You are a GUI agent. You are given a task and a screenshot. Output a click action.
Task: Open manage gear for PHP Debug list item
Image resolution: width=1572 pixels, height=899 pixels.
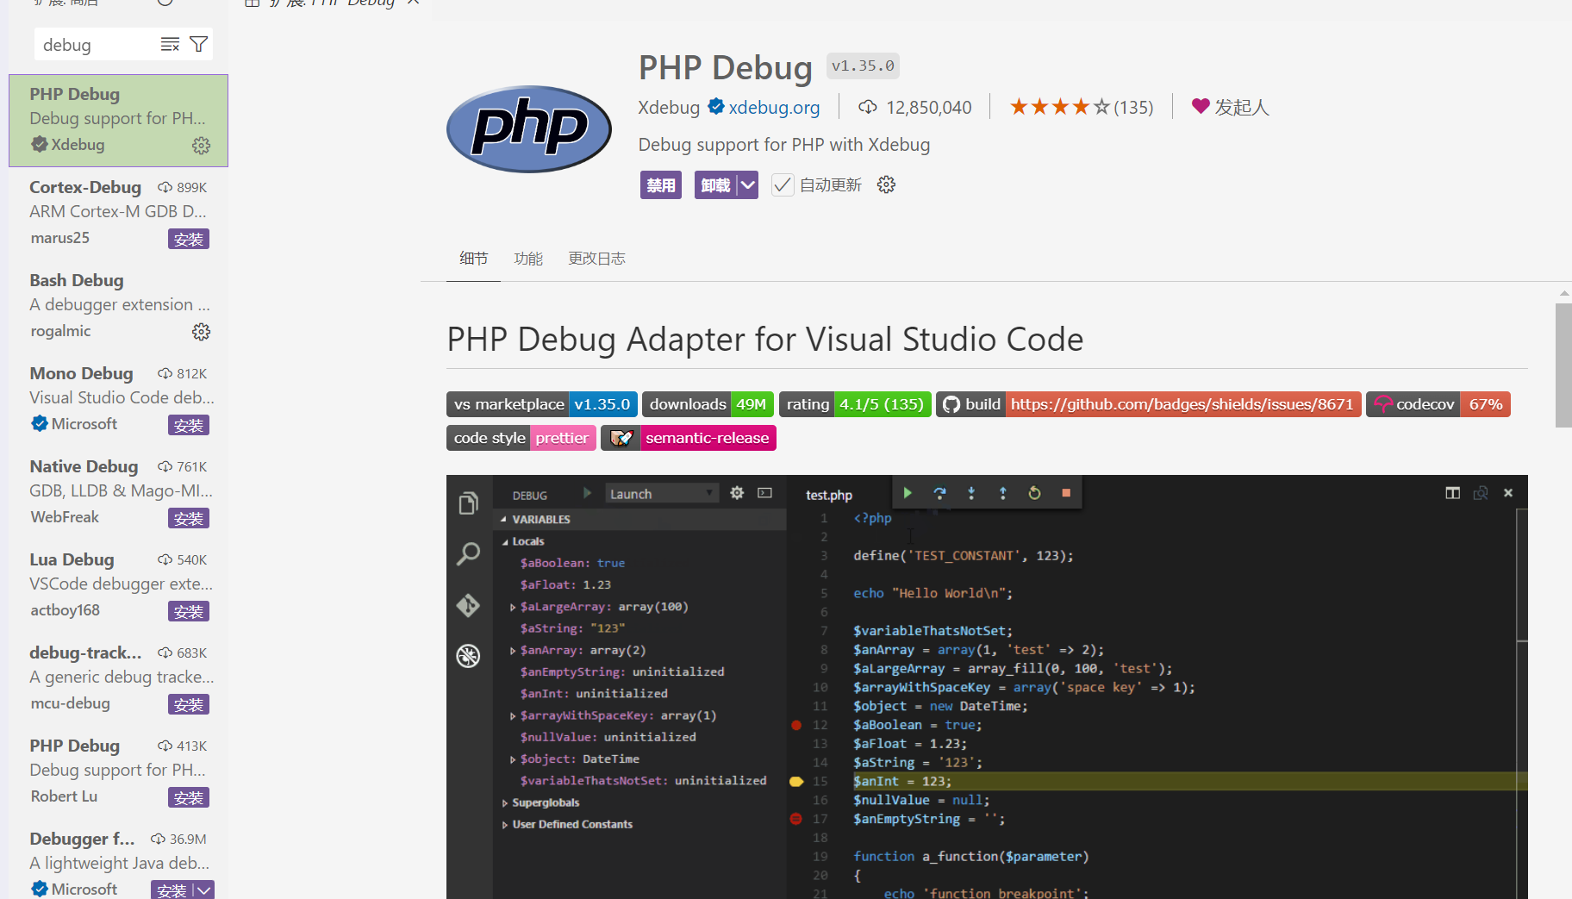click(x=201, y=146)
